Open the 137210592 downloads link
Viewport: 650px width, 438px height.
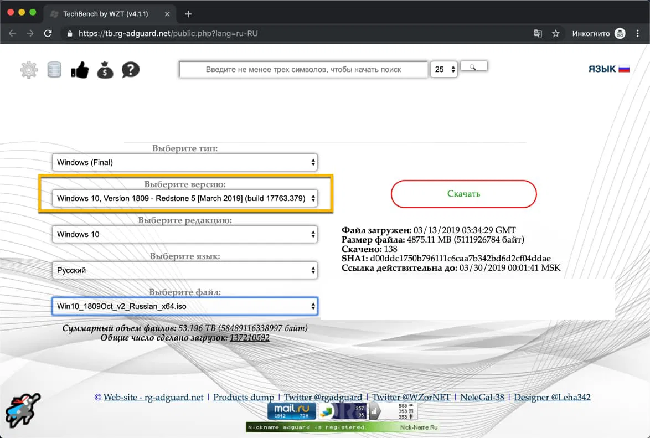click(250, 337)
